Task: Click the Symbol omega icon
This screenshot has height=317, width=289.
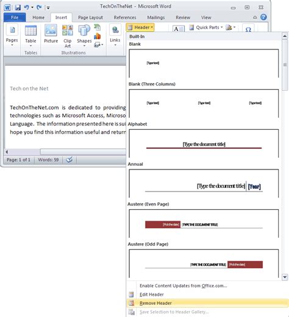Action: coord(248,29)
